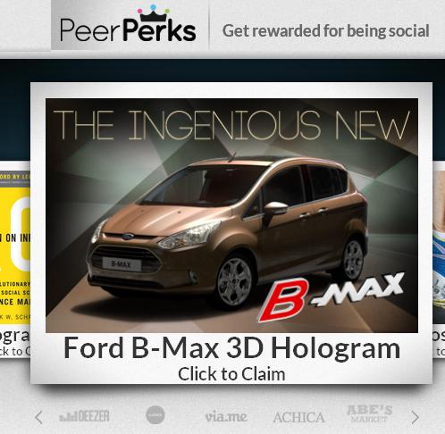Screen dimensions: 445x434
Task: Choose the ACHICA brand logo
Action: [298, 417]
